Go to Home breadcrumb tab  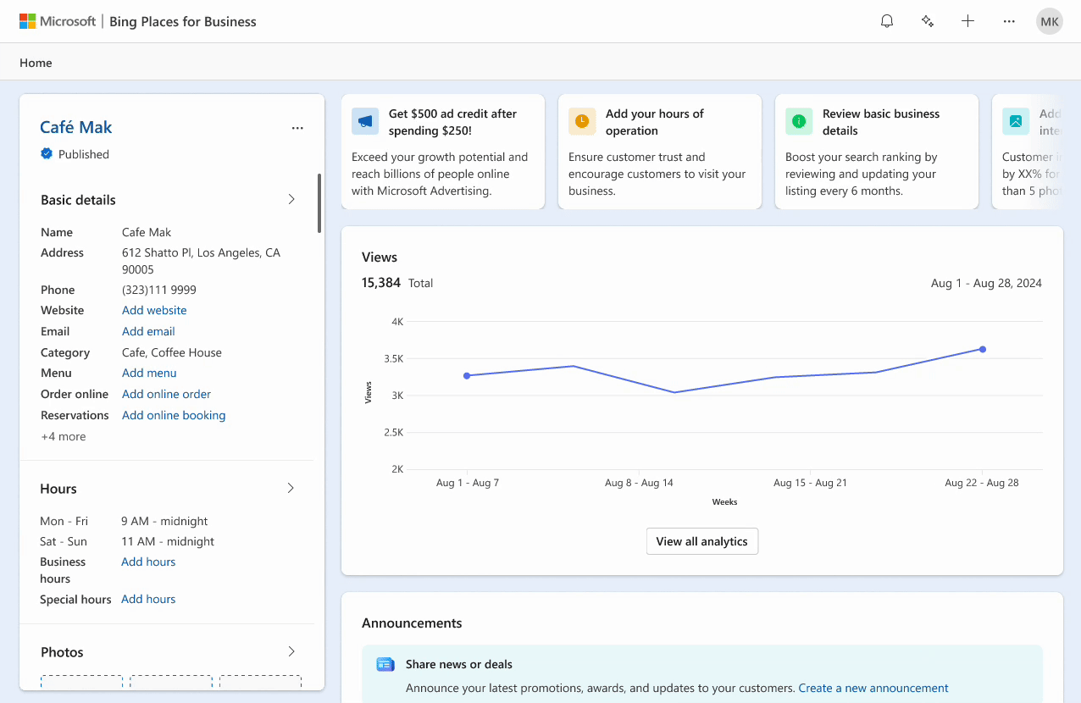[x=36, y=63]
